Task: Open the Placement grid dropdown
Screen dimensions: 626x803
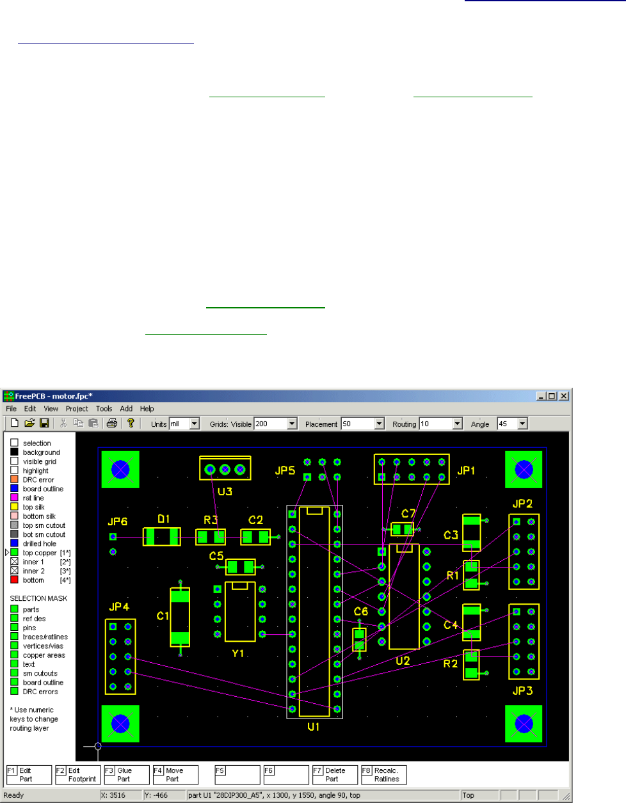Action: click(x=379, y=424)
